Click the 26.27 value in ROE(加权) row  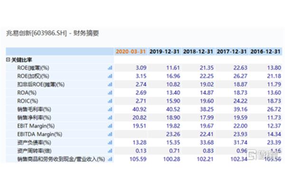click(240, 76)
